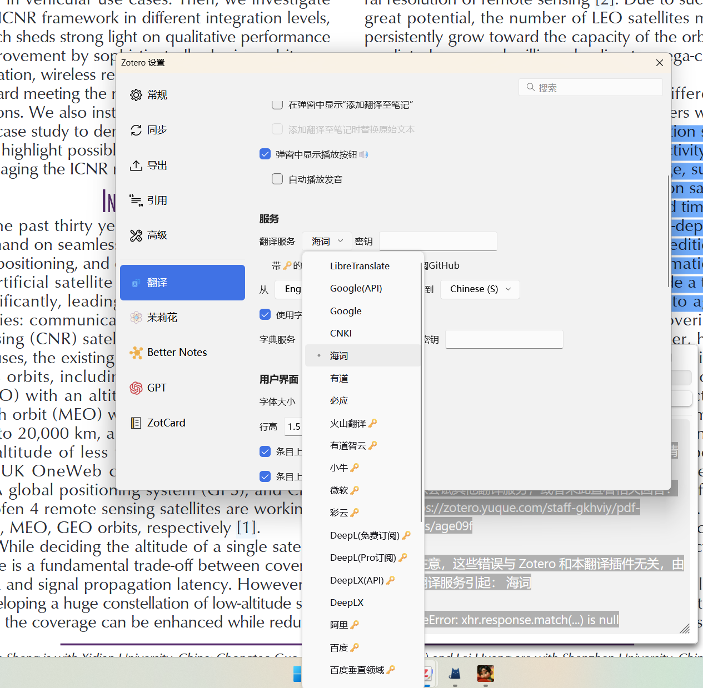
Task: Click the key icon beside 小牛
Action: pyautogui.click(x=355, y=468)
